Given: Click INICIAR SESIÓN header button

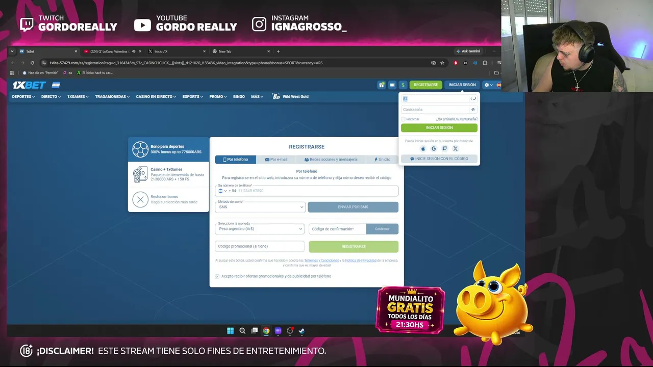Looking at the screenshot, I should [x=462, y=85].
